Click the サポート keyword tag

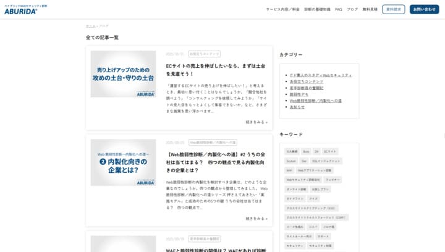[323, 236]
